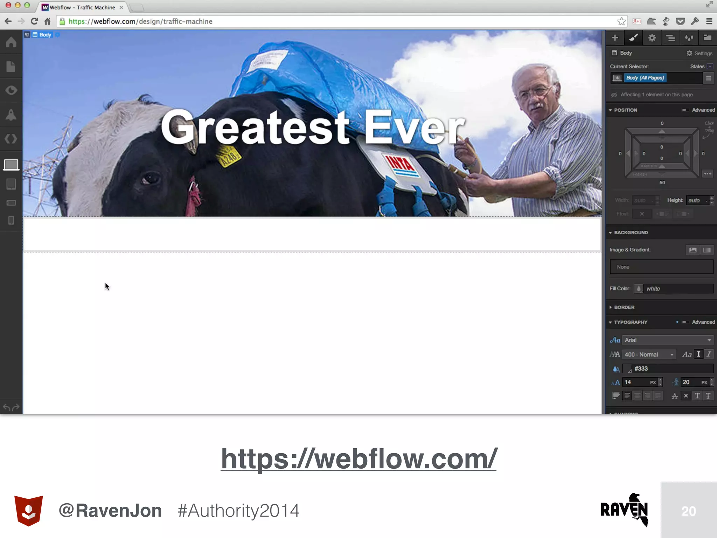Click the Settings link beside Body
Screen dimensions: 717x538
(699, 53)
